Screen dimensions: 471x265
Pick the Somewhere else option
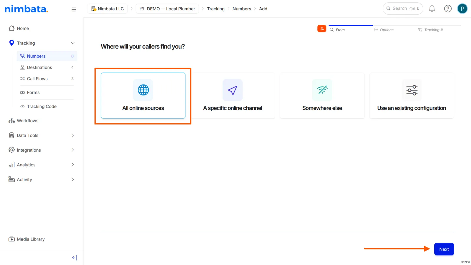(x=322, y=96)
